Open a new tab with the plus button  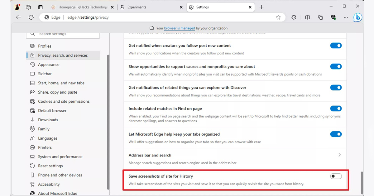(261, 7)
